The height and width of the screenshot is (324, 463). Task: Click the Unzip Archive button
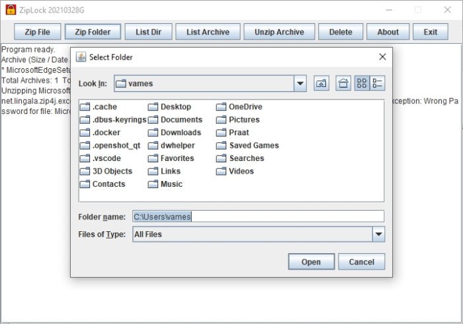[x=279, y=32]
